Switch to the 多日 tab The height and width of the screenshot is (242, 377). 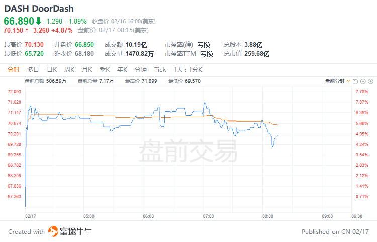[33, 70]
